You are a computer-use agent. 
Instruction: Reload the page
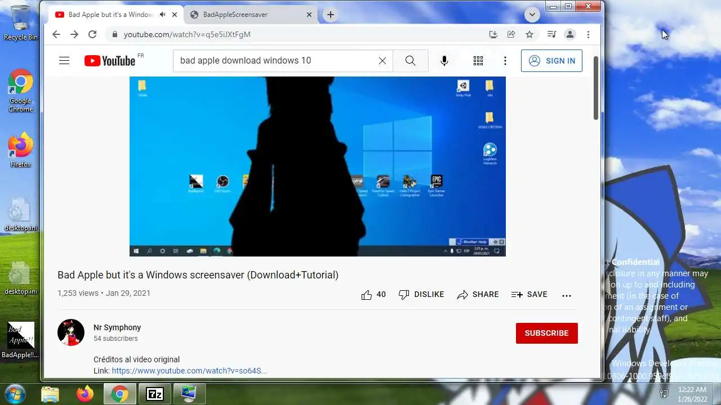(92, 34)
